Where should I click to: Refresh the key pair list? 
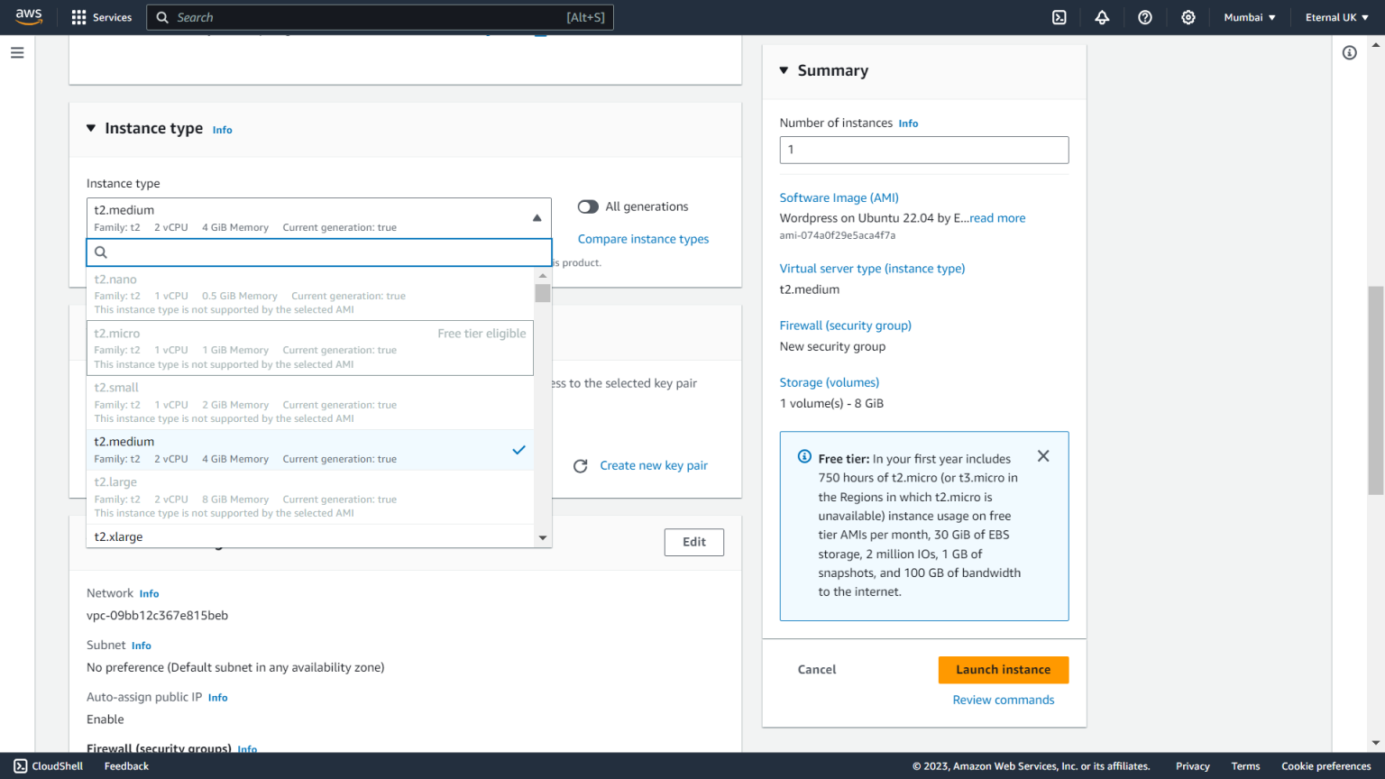click(580, 465)
